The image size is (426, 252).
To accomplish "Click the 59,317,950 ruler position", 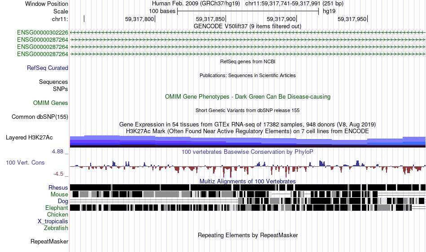I will pyautogui.click(x=352, y=19).
